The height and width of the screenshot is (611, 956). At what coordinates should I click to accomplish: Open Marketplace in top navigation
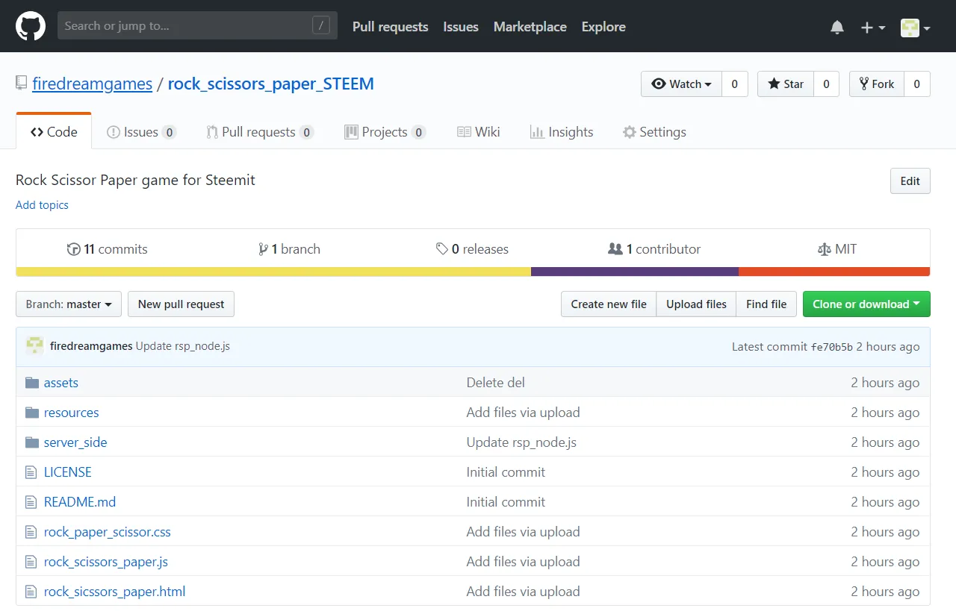[x=530, y=27]
